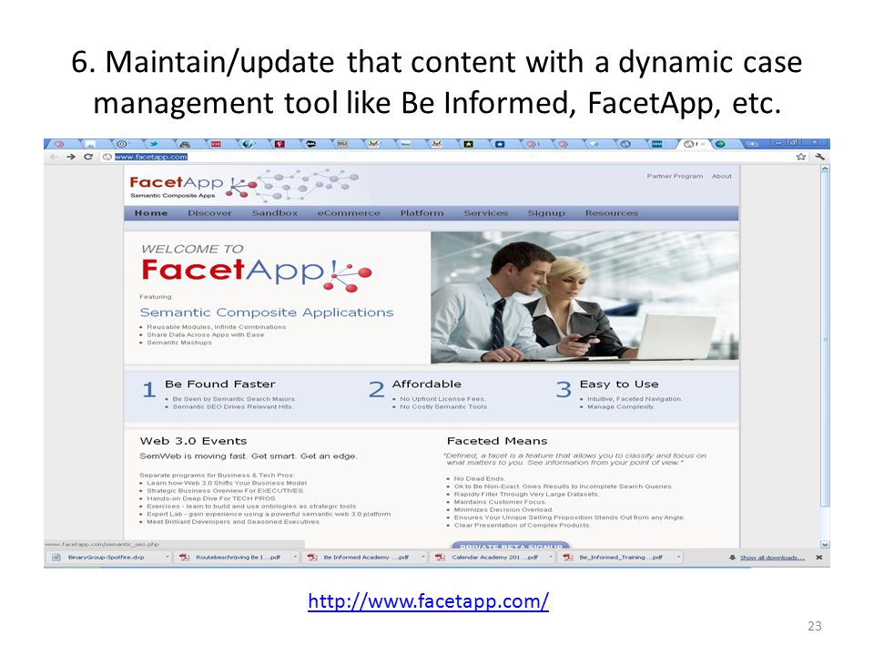Close the active FacetApp browser tab
The height and width of the screenshot is (656, 874).
703,144
